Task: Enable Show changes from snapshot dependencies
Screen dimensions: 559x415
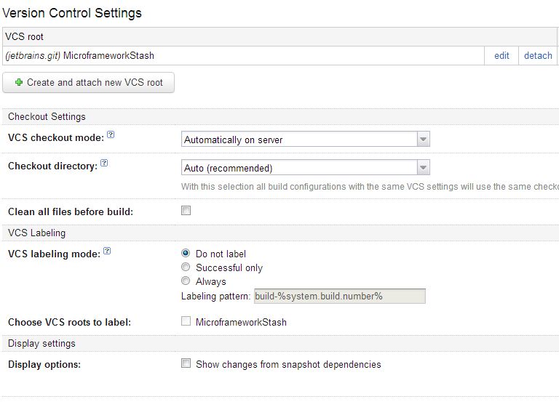Action: [x=186, y=363]
